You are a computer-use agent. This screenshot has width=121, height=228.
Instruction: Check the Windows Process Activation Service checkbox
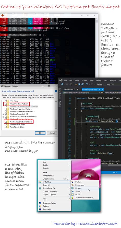point(6,117)
